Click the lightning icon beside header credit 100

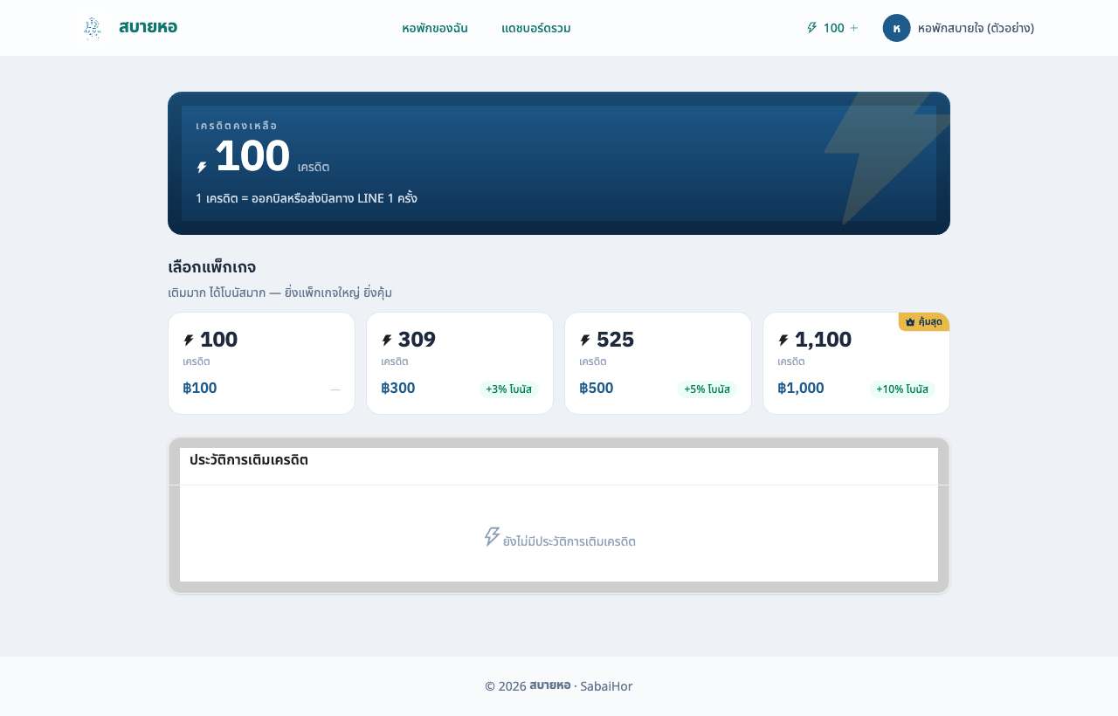811,28
